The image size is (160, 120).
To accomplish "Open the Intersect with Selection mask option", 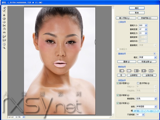I will tap(144, 71).
